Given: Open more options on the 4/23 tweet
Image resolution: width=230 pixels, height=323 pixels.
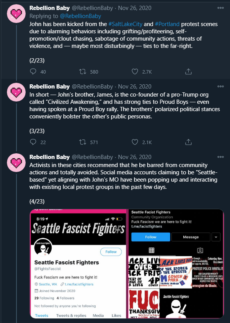Looking at the screenshot, I should tap(220, 157).
